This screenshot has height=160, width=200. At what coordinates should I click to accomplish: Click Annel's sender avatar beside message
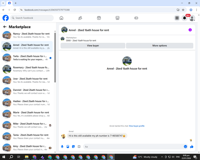pos(63,136)
